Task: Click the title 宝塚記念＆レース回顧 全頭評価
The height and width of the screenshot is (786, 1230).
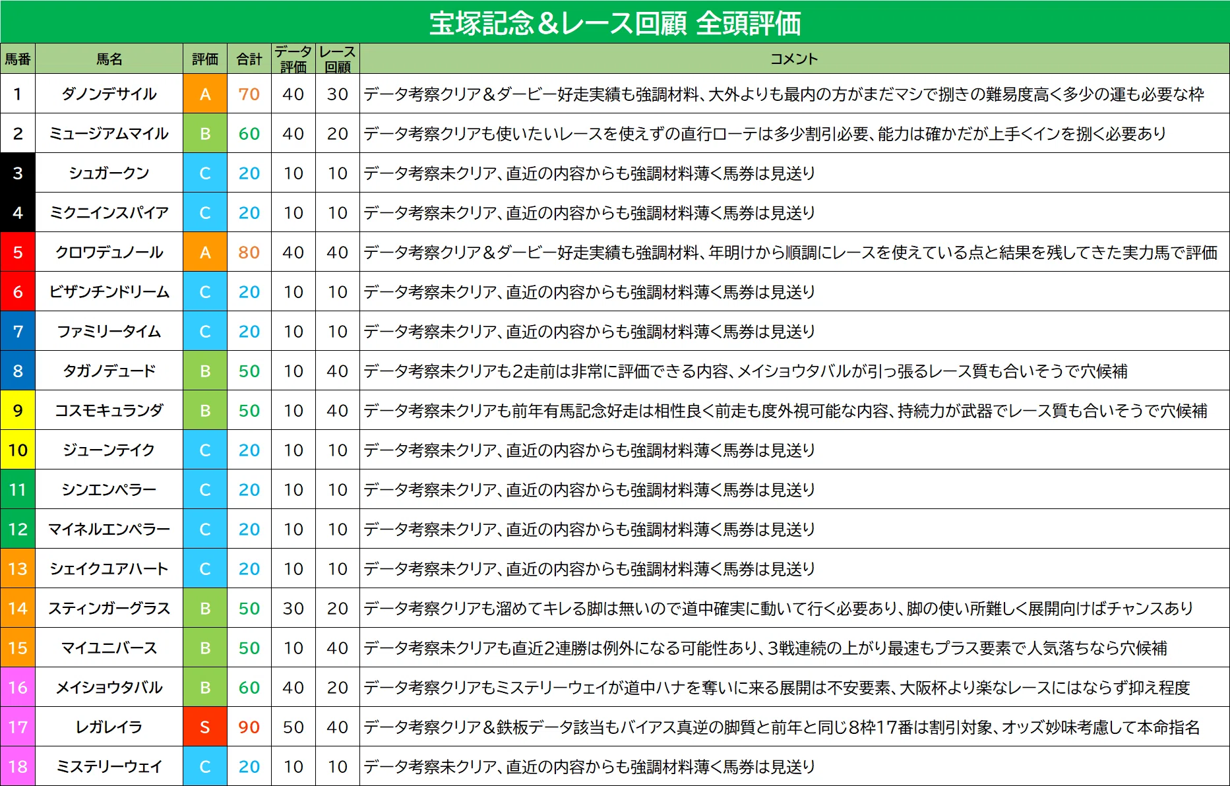Action: coord(615,23)
